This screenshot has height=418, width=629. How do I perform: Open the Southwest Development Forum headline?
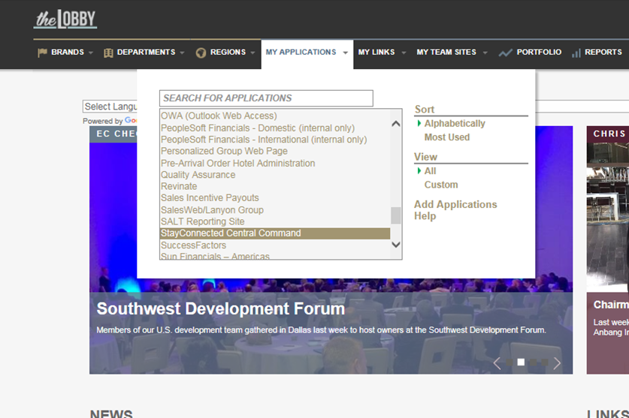(x=221, y=308)
